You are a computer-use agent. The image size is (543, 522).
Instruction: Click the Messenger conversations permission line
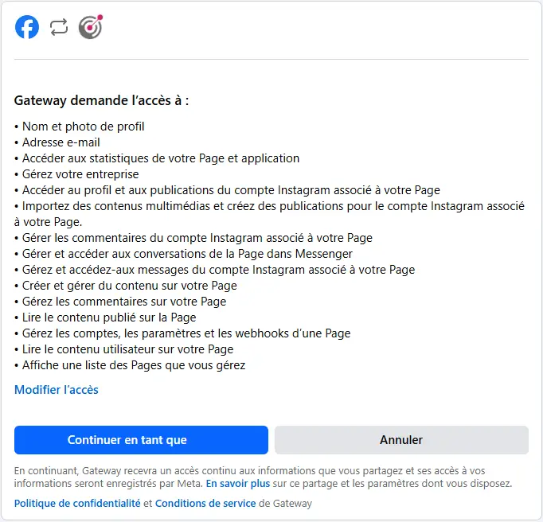click(187, 254)
